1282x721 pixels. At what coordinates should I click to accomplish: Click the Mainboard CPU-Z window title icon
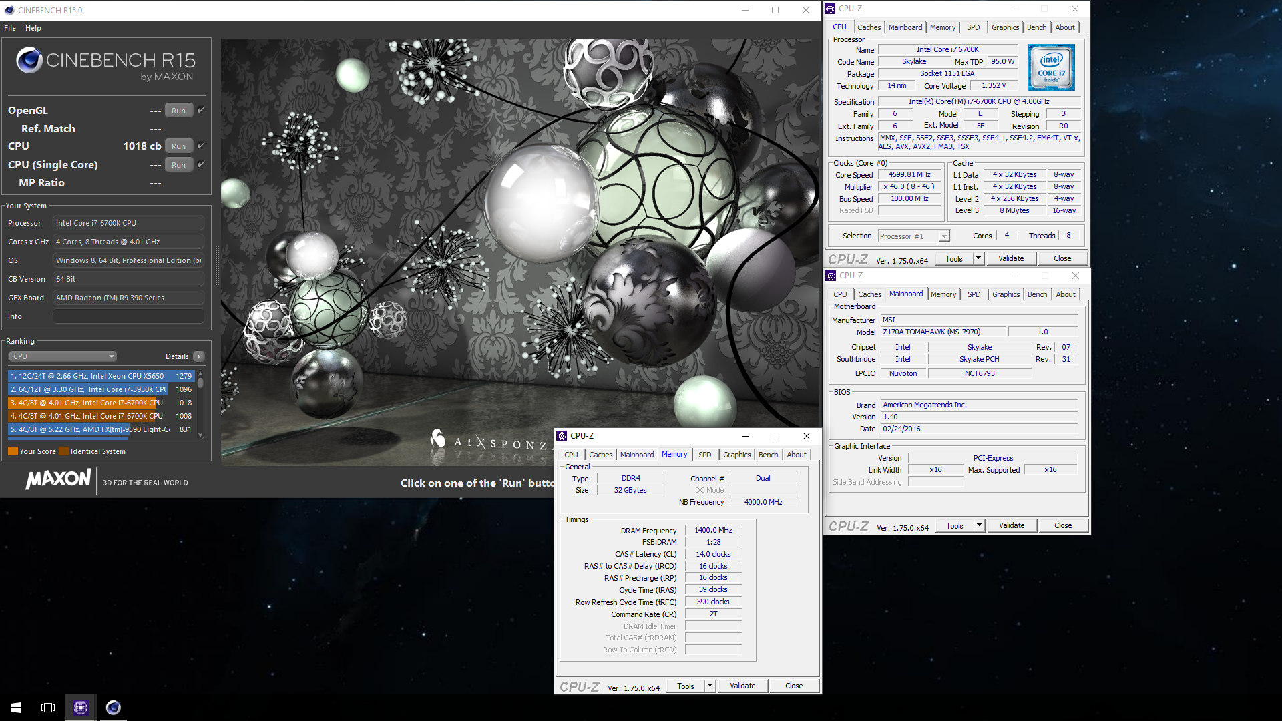click(x=831, y=276)
